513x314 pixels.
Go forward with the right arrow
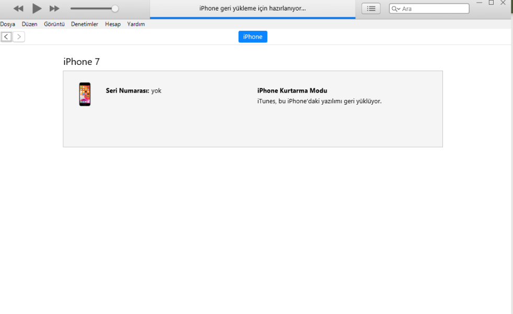tap(19, 37)
